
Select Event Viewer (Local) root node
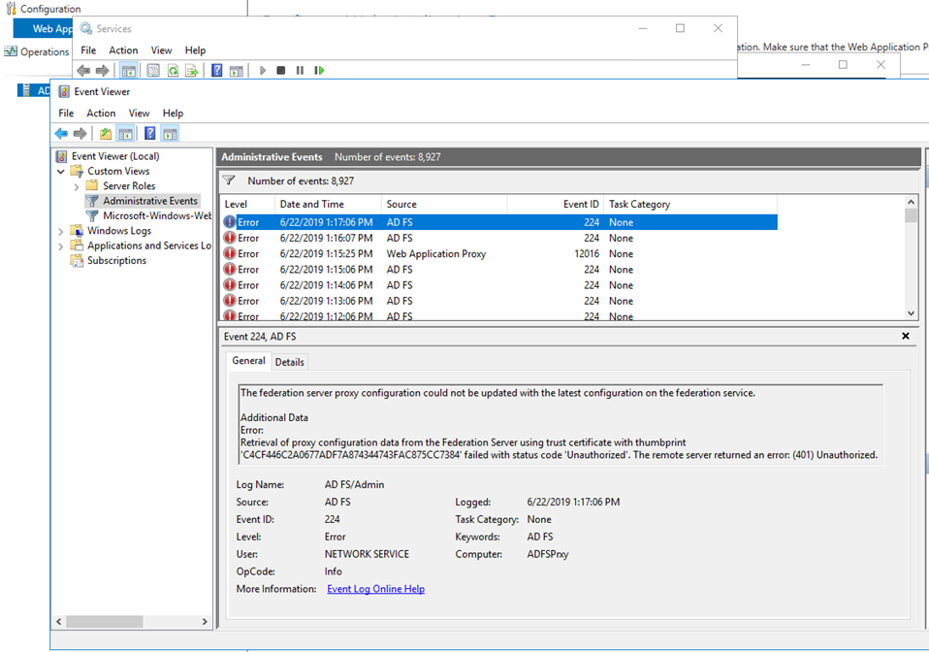tap(115, 156)
